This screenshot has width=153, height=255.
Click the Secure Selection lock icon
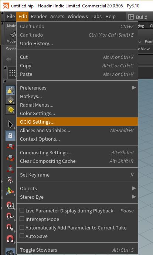coord(10,135)
